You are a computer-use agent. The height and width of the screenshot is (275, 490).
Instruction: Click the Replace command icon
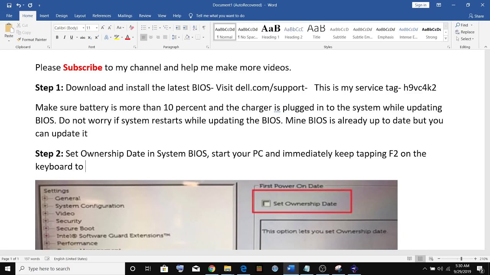pyautogui.click(x=458, y=32)
